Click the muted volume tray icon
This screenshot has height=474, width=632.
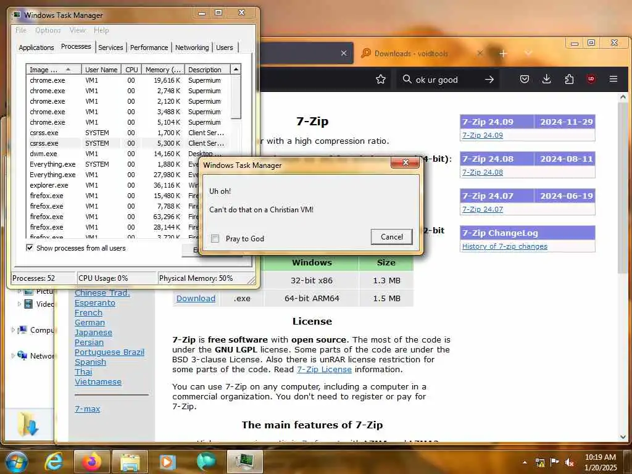[x=569, y=462]
